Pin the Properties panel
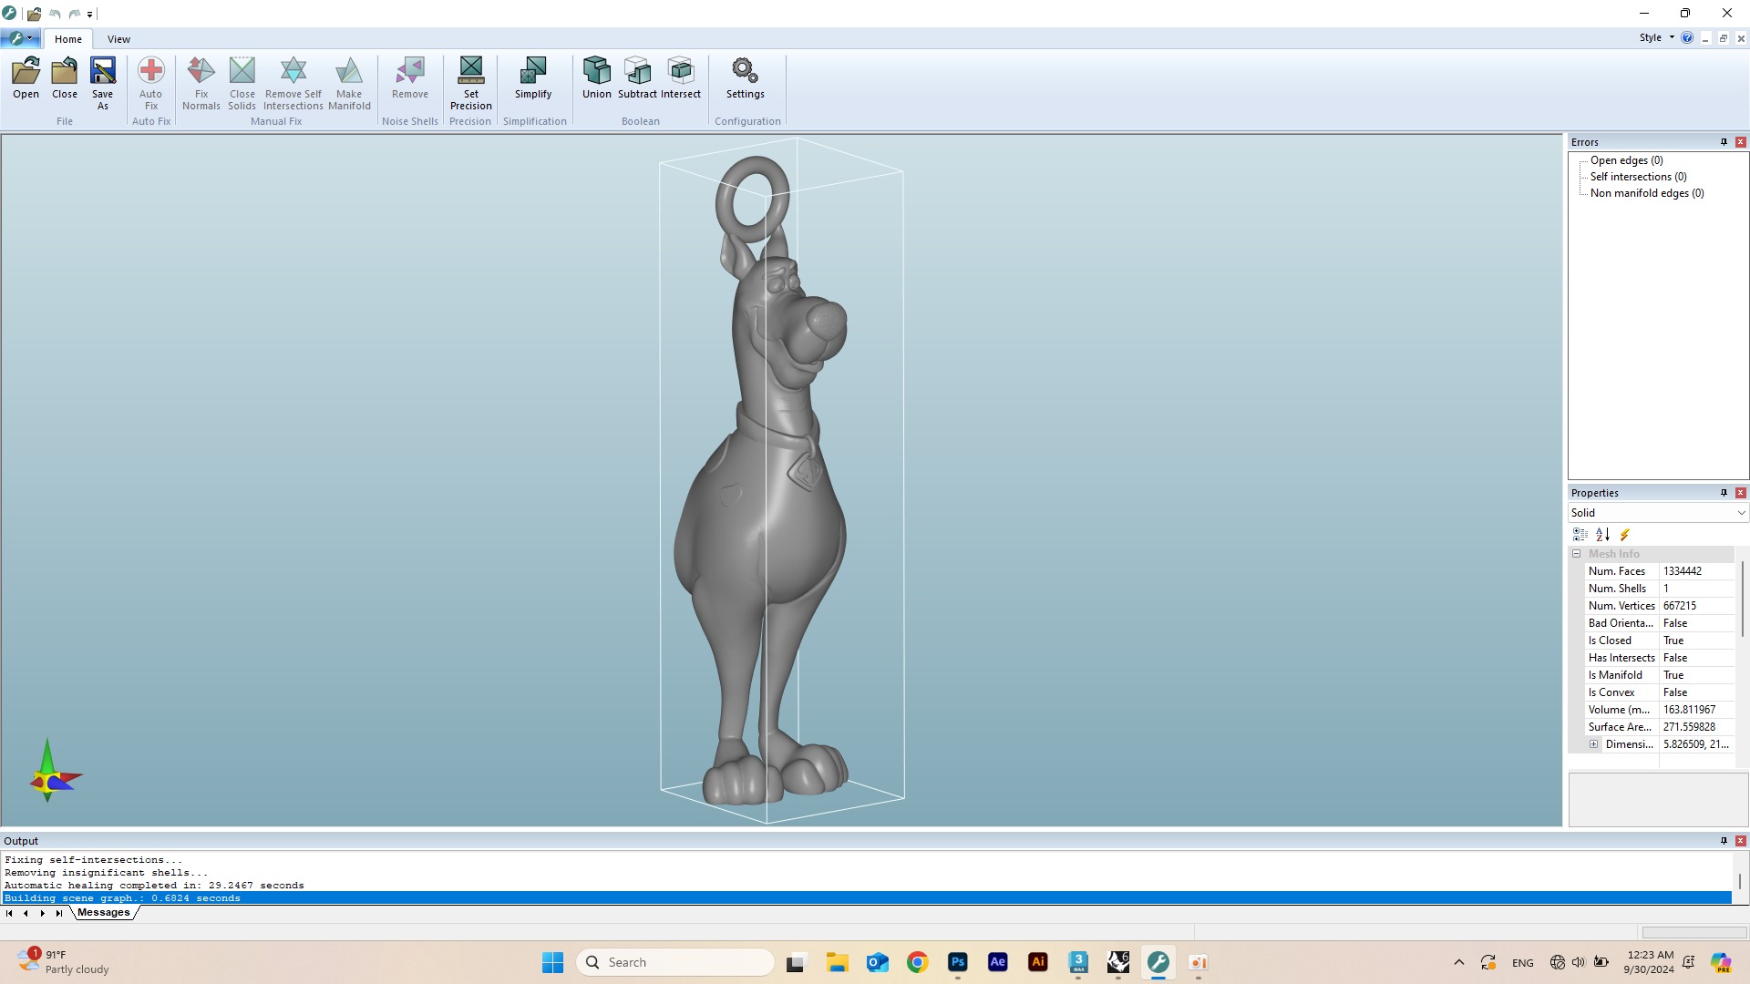The height and width of the screenshot is (984, 1750). pos(1724,493)
